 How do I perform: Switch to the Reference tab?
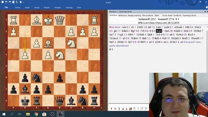coord(123,15)
